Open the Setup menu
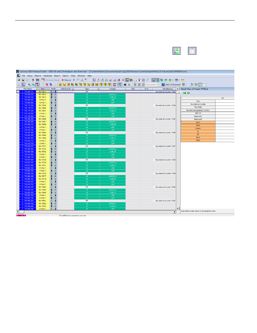Screen dimensions: 257x333 pos(30,76)
